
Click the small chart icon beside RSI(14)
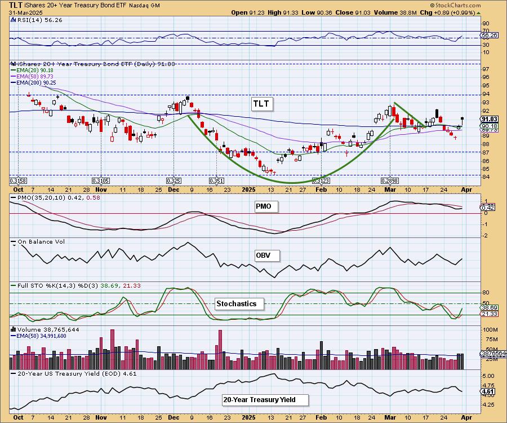pyautogui.click(x=14, y=20)
